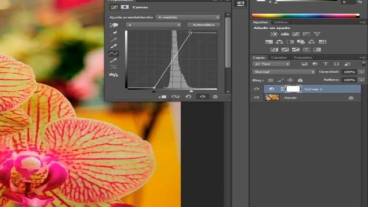The width and height of the screenshot is (368, 207).
Task: Pick the gray point eyedropper
Action: [114, 40]
